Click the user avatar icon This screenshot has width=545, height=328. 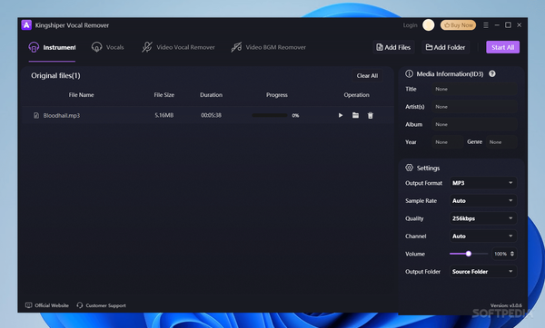428,25
